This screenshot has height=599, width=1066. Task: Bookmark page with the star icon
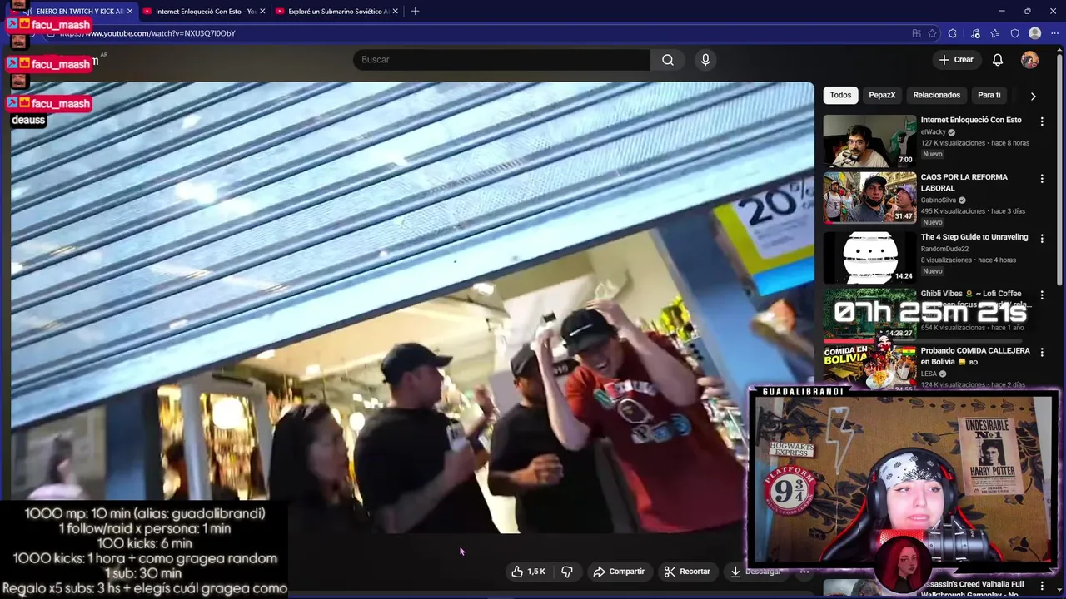pyautogui.click(x=933, y=33)
